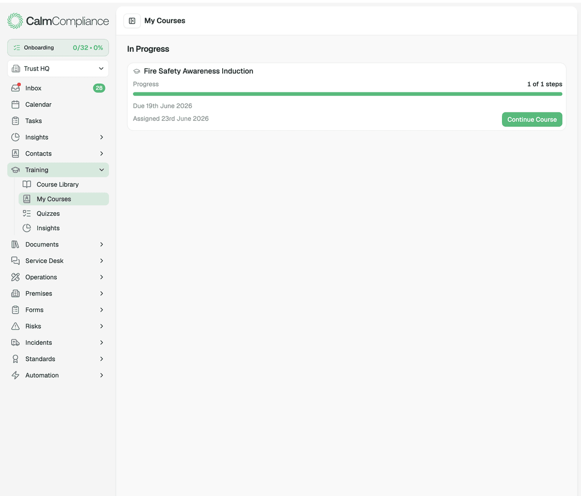The image size is (581, 496).
Task: Open the Trust HQ location dropdown
Action: tap(58, 68)
